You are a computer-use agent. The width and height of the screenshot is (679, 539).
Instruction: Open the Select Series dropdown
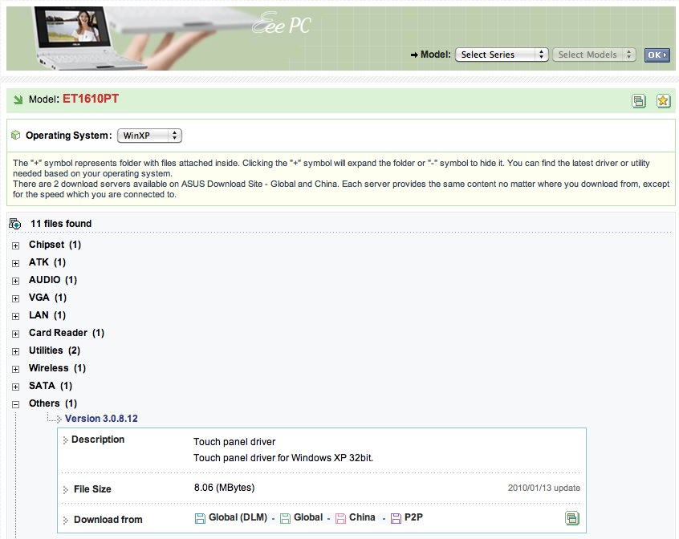coord(502,55)
